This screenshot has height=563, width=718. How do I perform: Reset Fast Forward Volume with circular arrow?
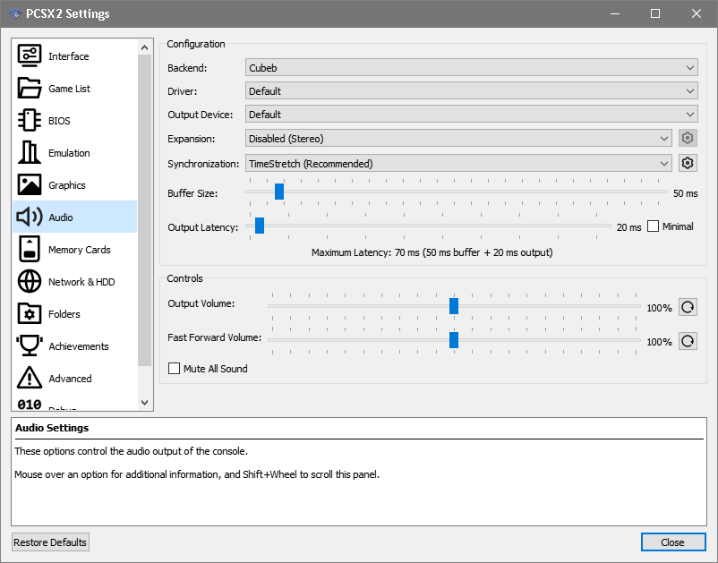tap(688, 341)
